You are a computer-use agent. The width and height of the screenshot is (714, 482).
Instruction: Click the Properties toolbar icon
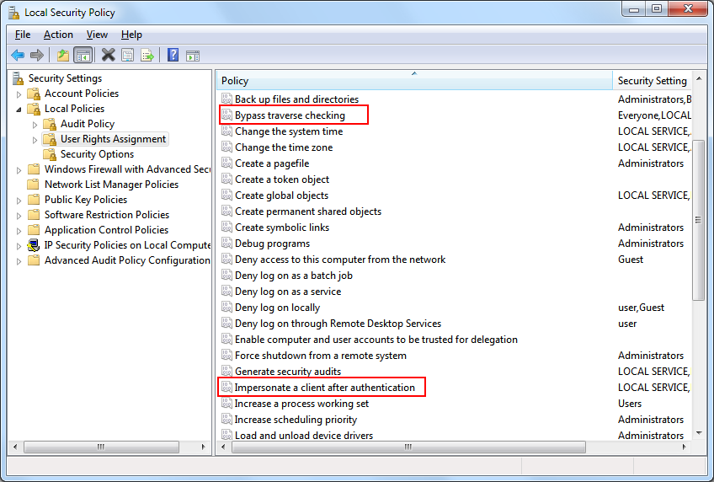click(127, 56)
